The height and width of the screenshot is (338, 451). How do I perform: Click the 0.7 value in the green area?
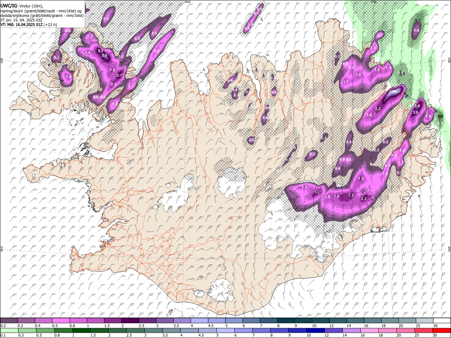tap(418, 20)
